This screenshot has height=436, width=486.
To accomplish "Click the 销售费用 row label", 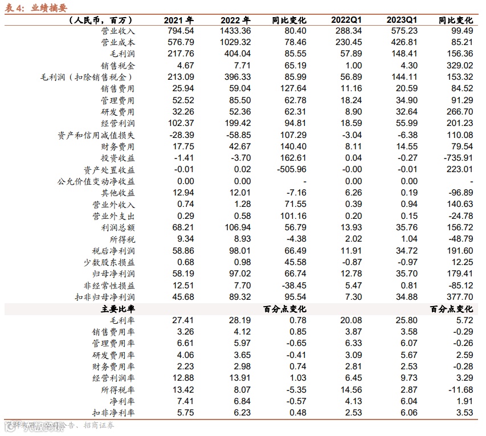I will (x=118, y=89).
